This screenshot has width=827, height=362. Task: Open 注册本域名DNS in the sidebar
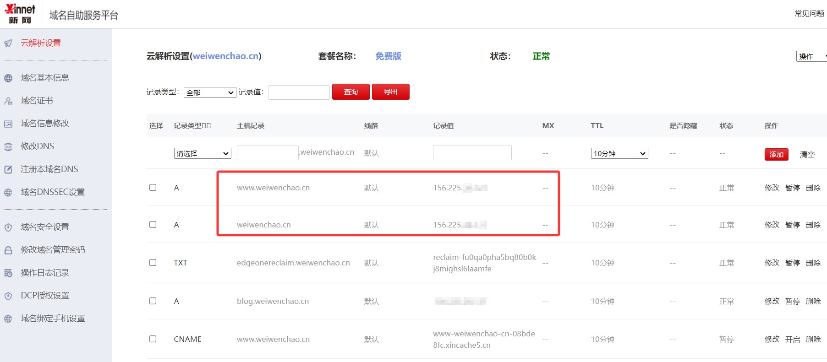point(49,169)
